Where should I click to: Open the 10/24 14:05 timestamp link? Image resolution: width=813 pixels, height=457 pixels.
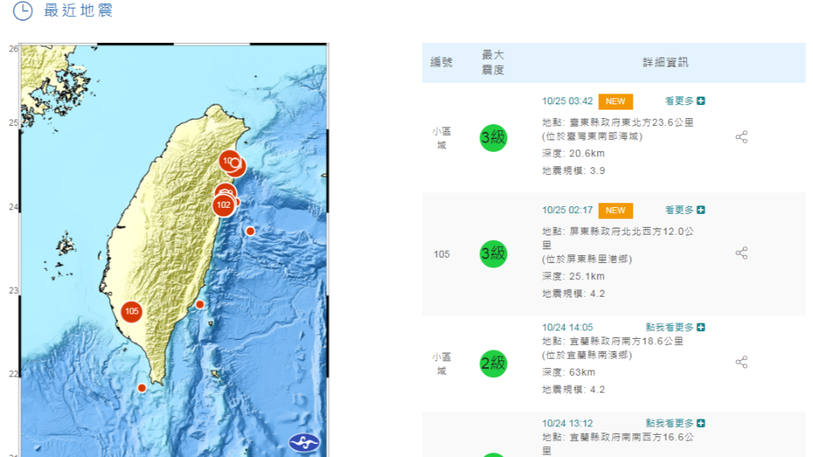coord(568,327)
